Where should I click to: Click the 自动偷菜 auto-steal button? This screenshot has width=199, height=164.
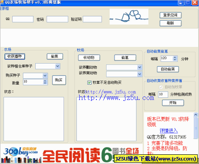[168, 69]
